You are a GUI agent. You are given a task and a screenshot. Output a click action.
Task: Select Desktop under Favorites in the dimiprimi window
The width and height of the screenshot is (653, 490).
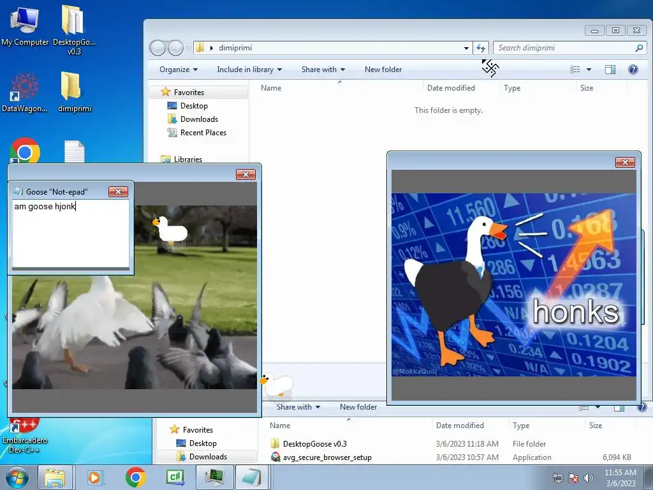click(x=194, y=106)
